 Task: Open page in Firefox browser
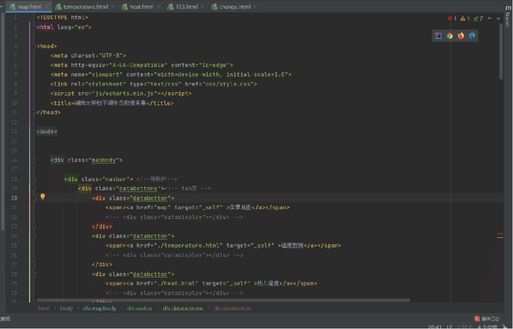(x=461, y=36)
